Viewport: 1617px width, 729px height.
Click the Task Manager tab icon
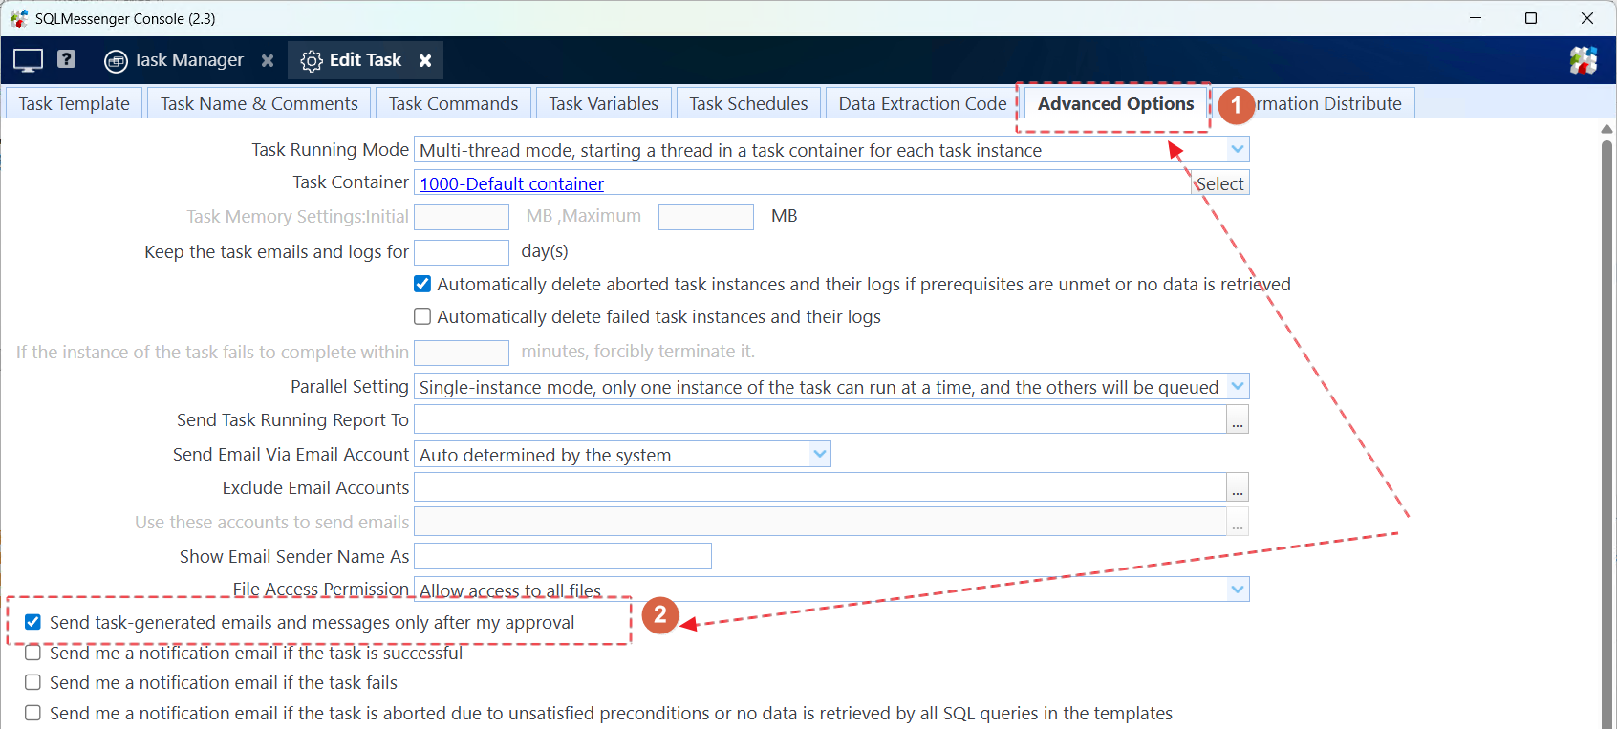coord(116,61)
